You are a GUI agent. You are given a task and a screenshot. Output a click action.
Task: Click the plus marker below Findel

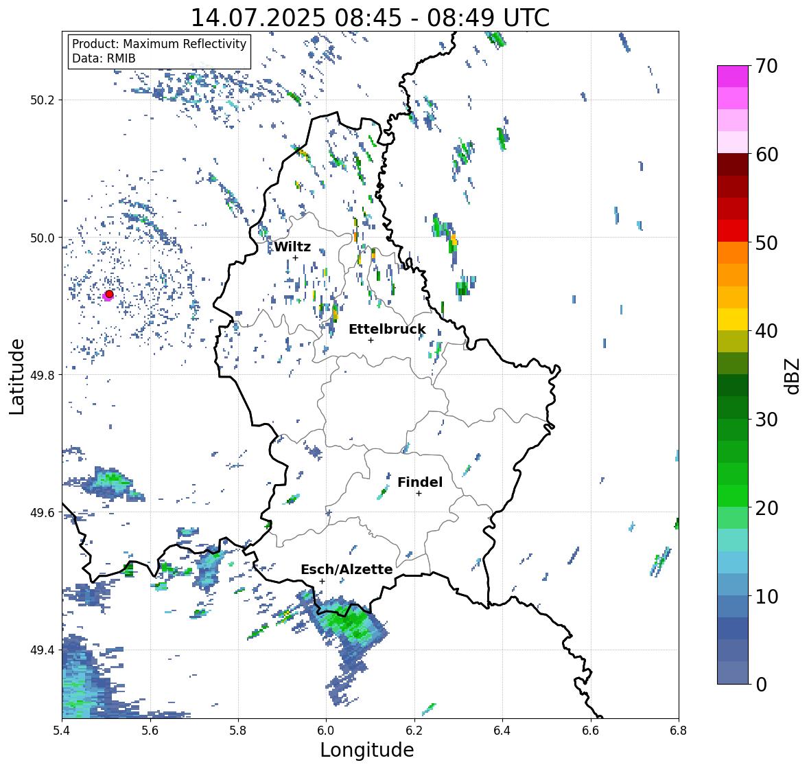click(x=419, y=494)
